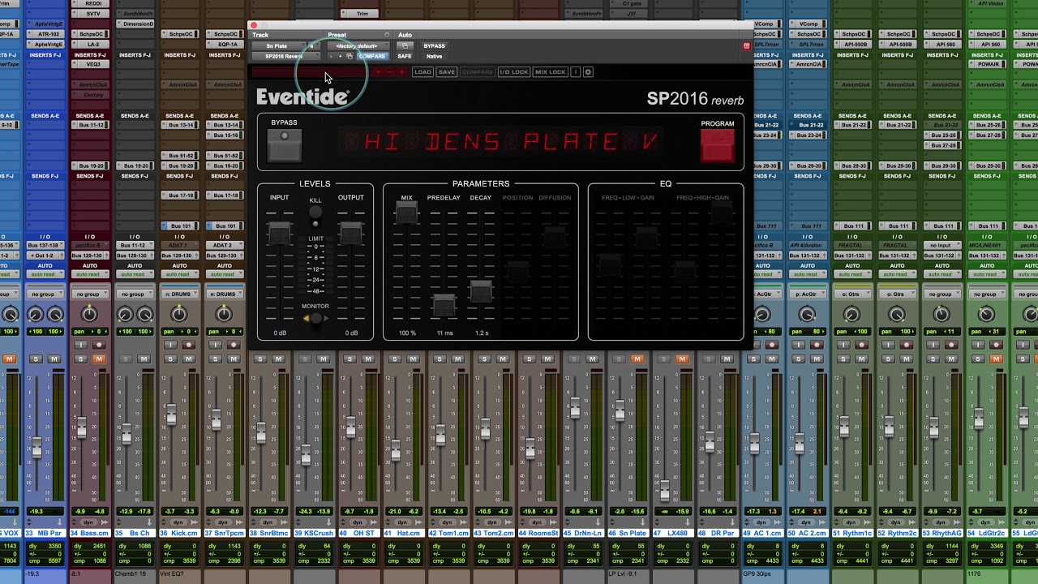Click the Bus 101 send on Kick.cm track
The image size is (1038, 584).
point(179,226)
